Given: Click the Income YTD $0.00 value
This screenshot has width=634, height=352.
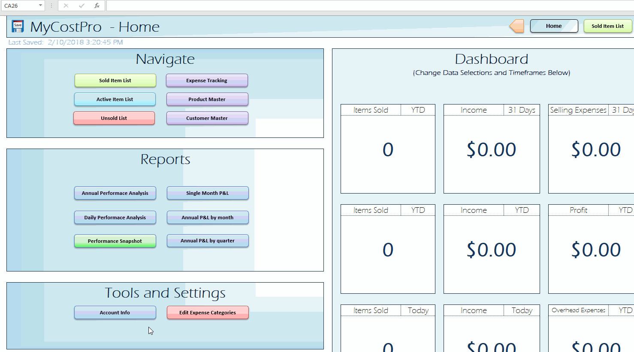Looking at the screenshot, I should coord(491,250).
